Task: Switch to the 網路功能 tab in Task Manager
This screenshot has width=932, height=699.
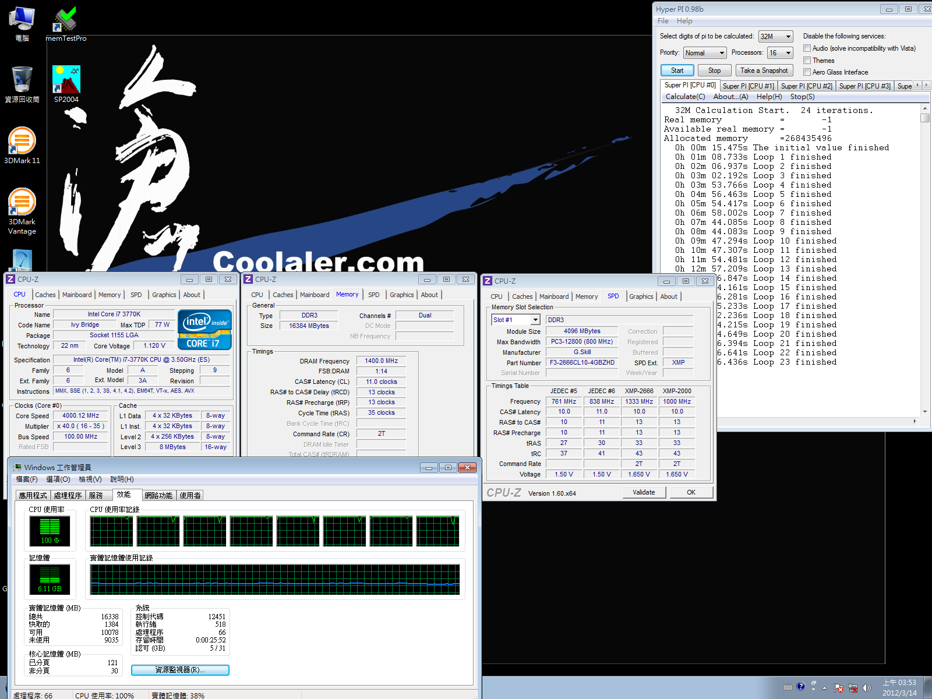Action: (x=158, y=495)
